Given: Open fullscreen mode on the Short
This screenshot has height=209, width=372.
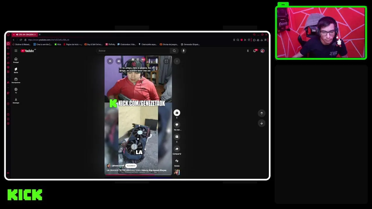Looking at the screenshot, I should (x=166, y=61).
